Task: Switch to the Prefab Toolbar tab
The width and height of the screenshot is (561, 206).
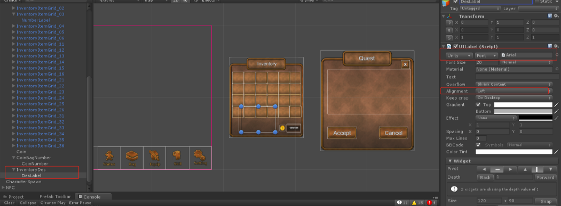Action: pyautogui.click(x=55, y=197)
